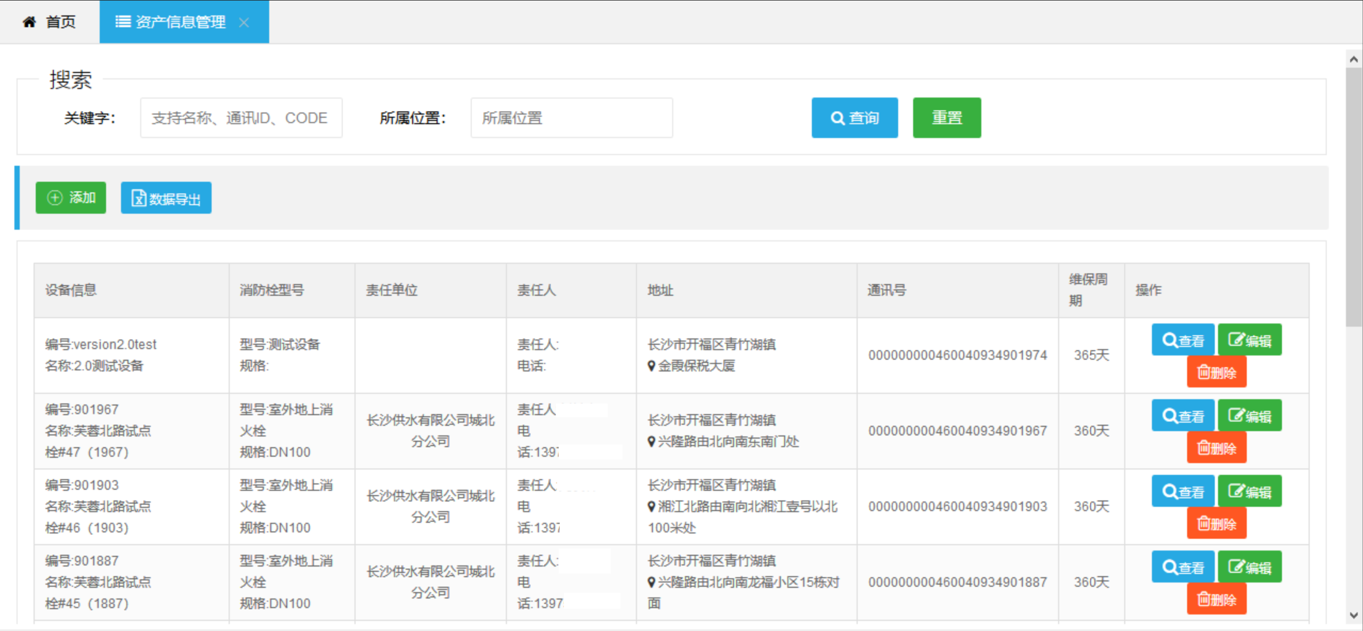Click the 查询 search button
Screen dimensions: 1363x631
click(854, 118)
